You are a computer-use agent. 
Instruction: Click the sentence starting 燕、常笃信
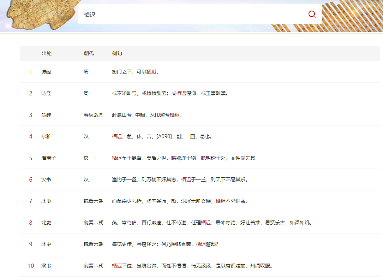[212, 223]
